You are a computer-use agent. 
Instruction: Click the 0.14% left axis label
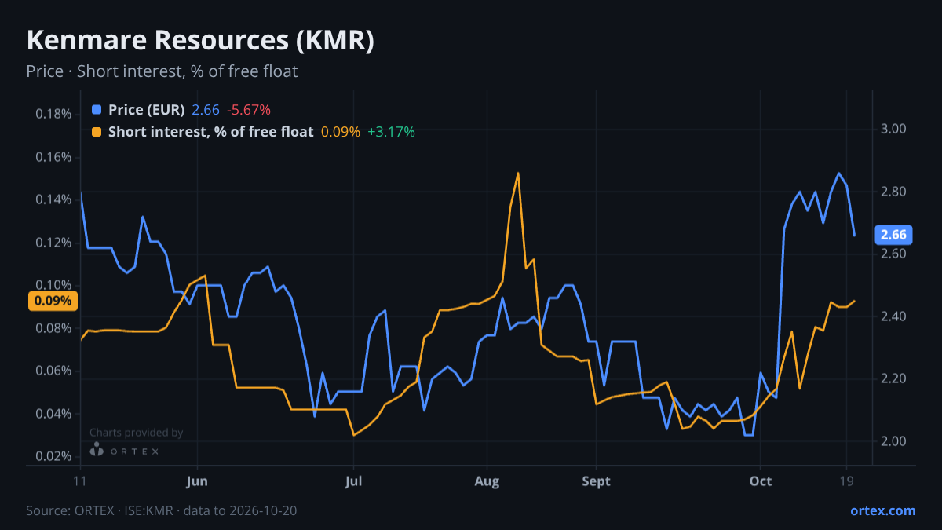click(54, 199)
